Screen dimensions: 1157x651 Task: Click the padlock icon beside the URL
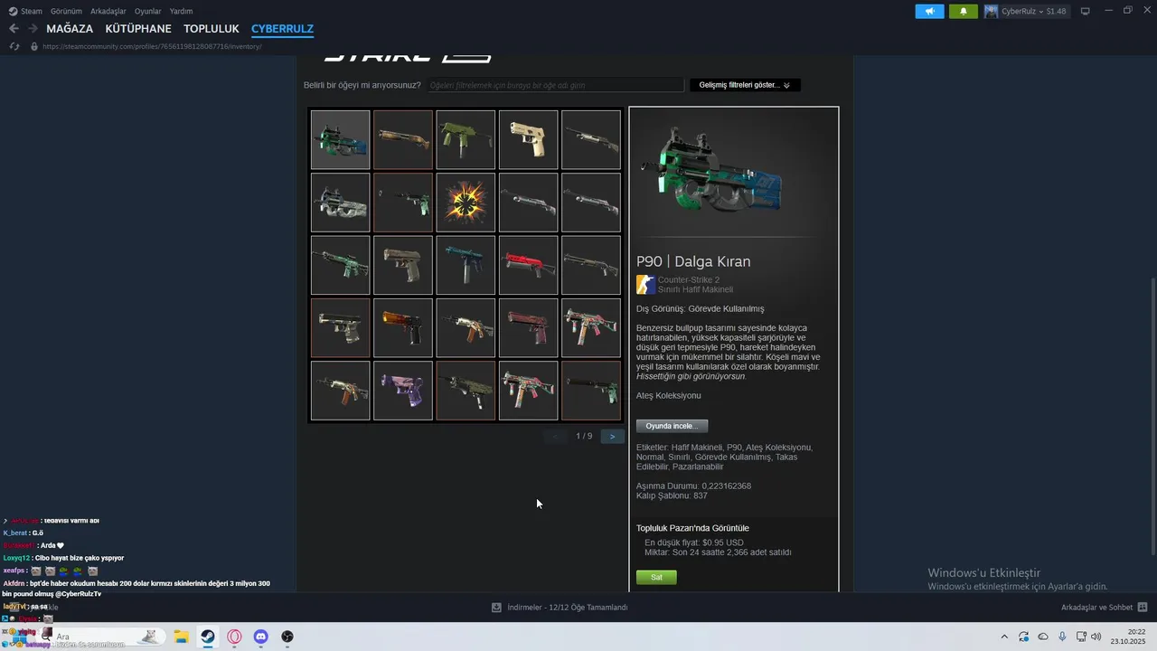point(34,46)
